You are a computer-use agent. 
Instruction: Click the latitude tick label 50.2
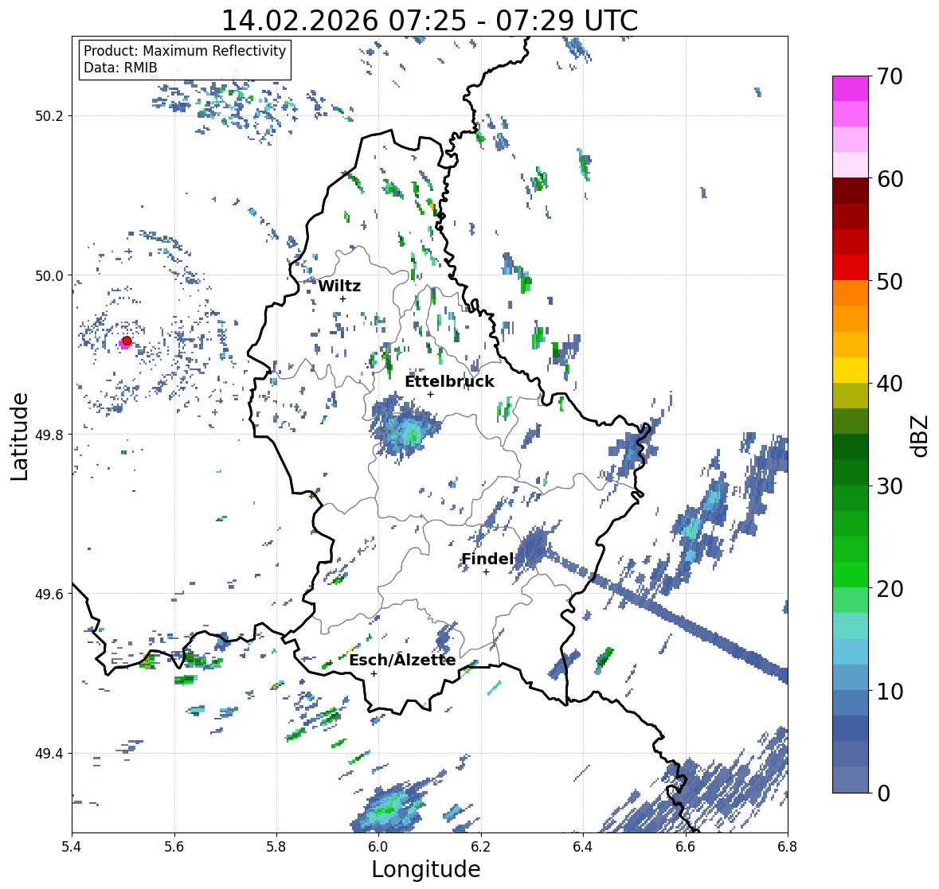[49, 116]
